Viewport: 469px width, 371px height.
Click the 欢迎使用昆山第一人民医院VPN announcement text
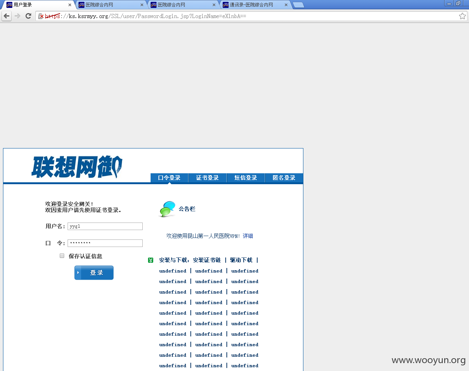coord(203,236)
